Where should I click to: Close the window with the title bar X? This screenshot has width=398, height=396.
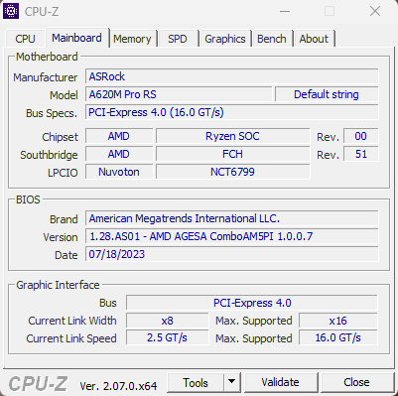[375, 11]
